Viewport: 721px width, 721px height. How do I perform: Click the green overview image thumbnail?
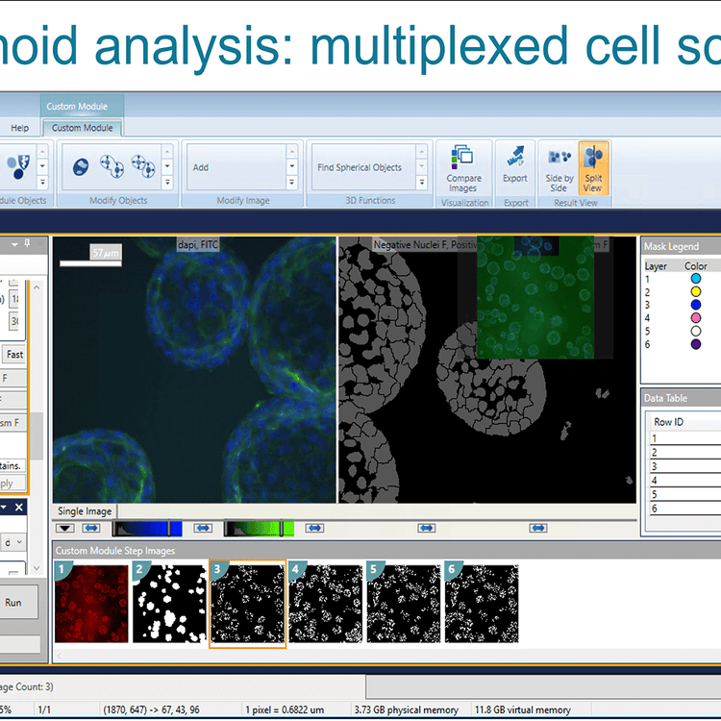(535, 297)
